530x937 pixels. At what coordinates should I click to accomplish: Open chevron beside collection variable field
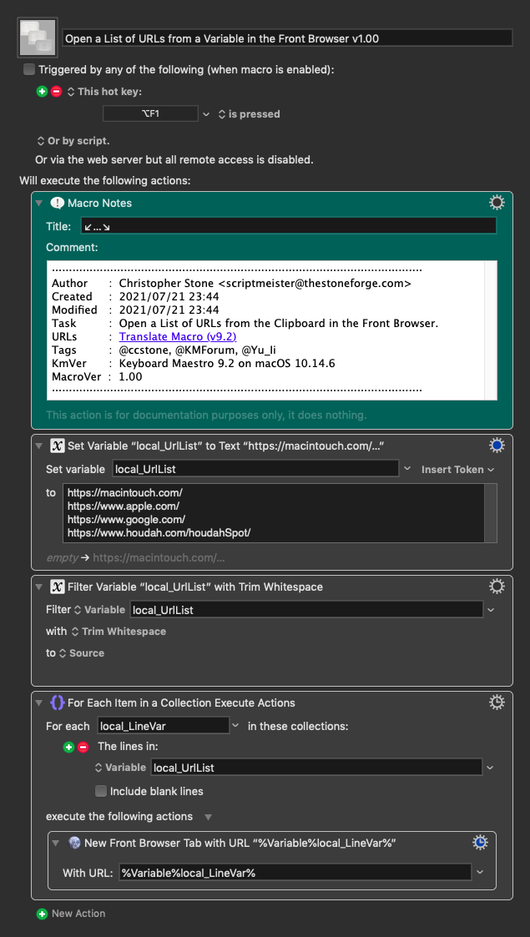491,768
